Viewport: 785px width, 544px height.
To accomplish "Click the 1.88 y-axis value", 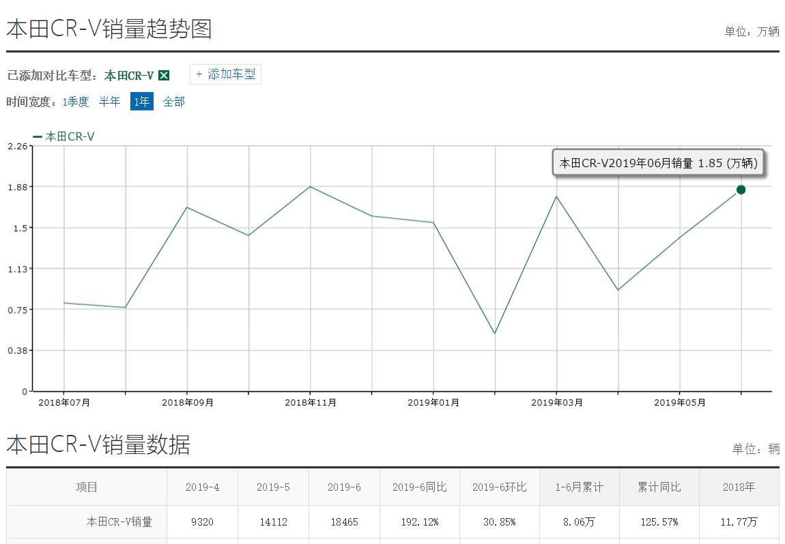I will click(x=18, y=187).
